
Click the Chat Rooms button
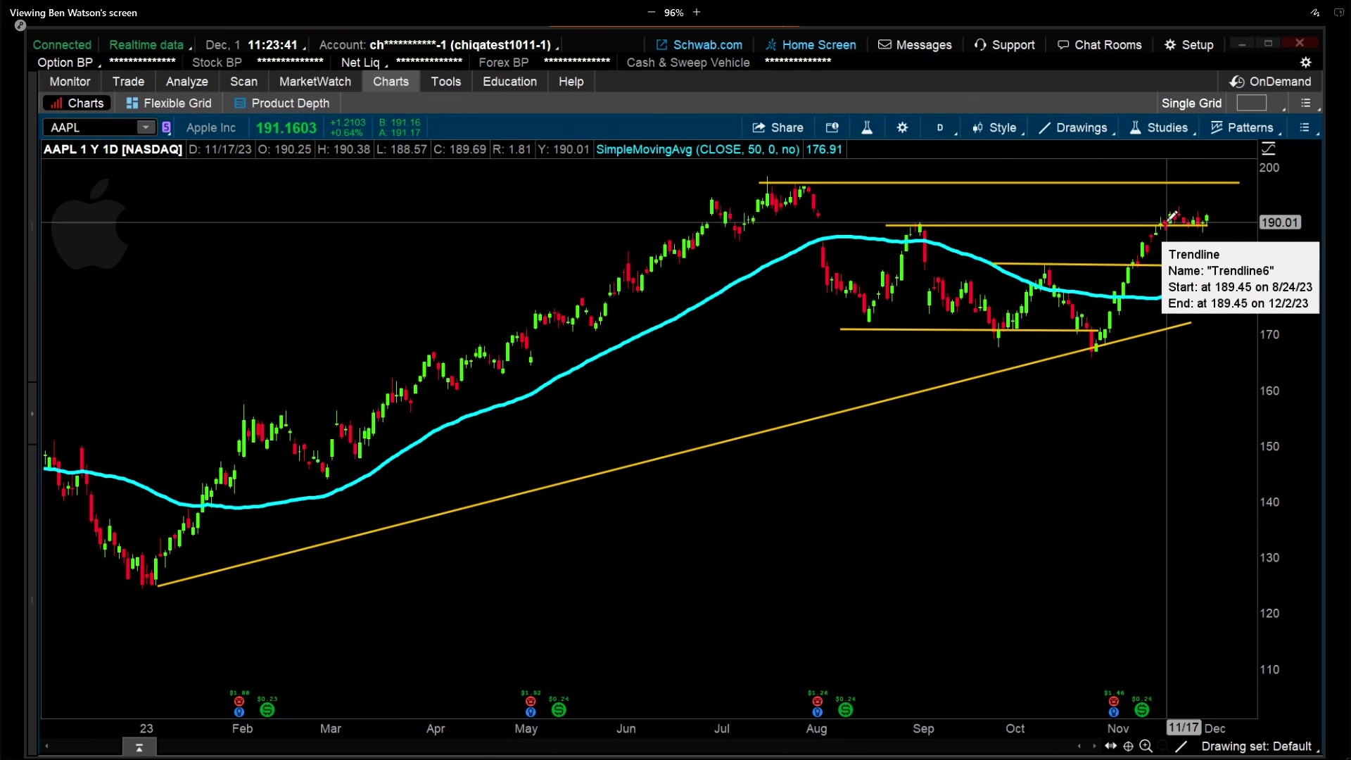(1100, 45)
